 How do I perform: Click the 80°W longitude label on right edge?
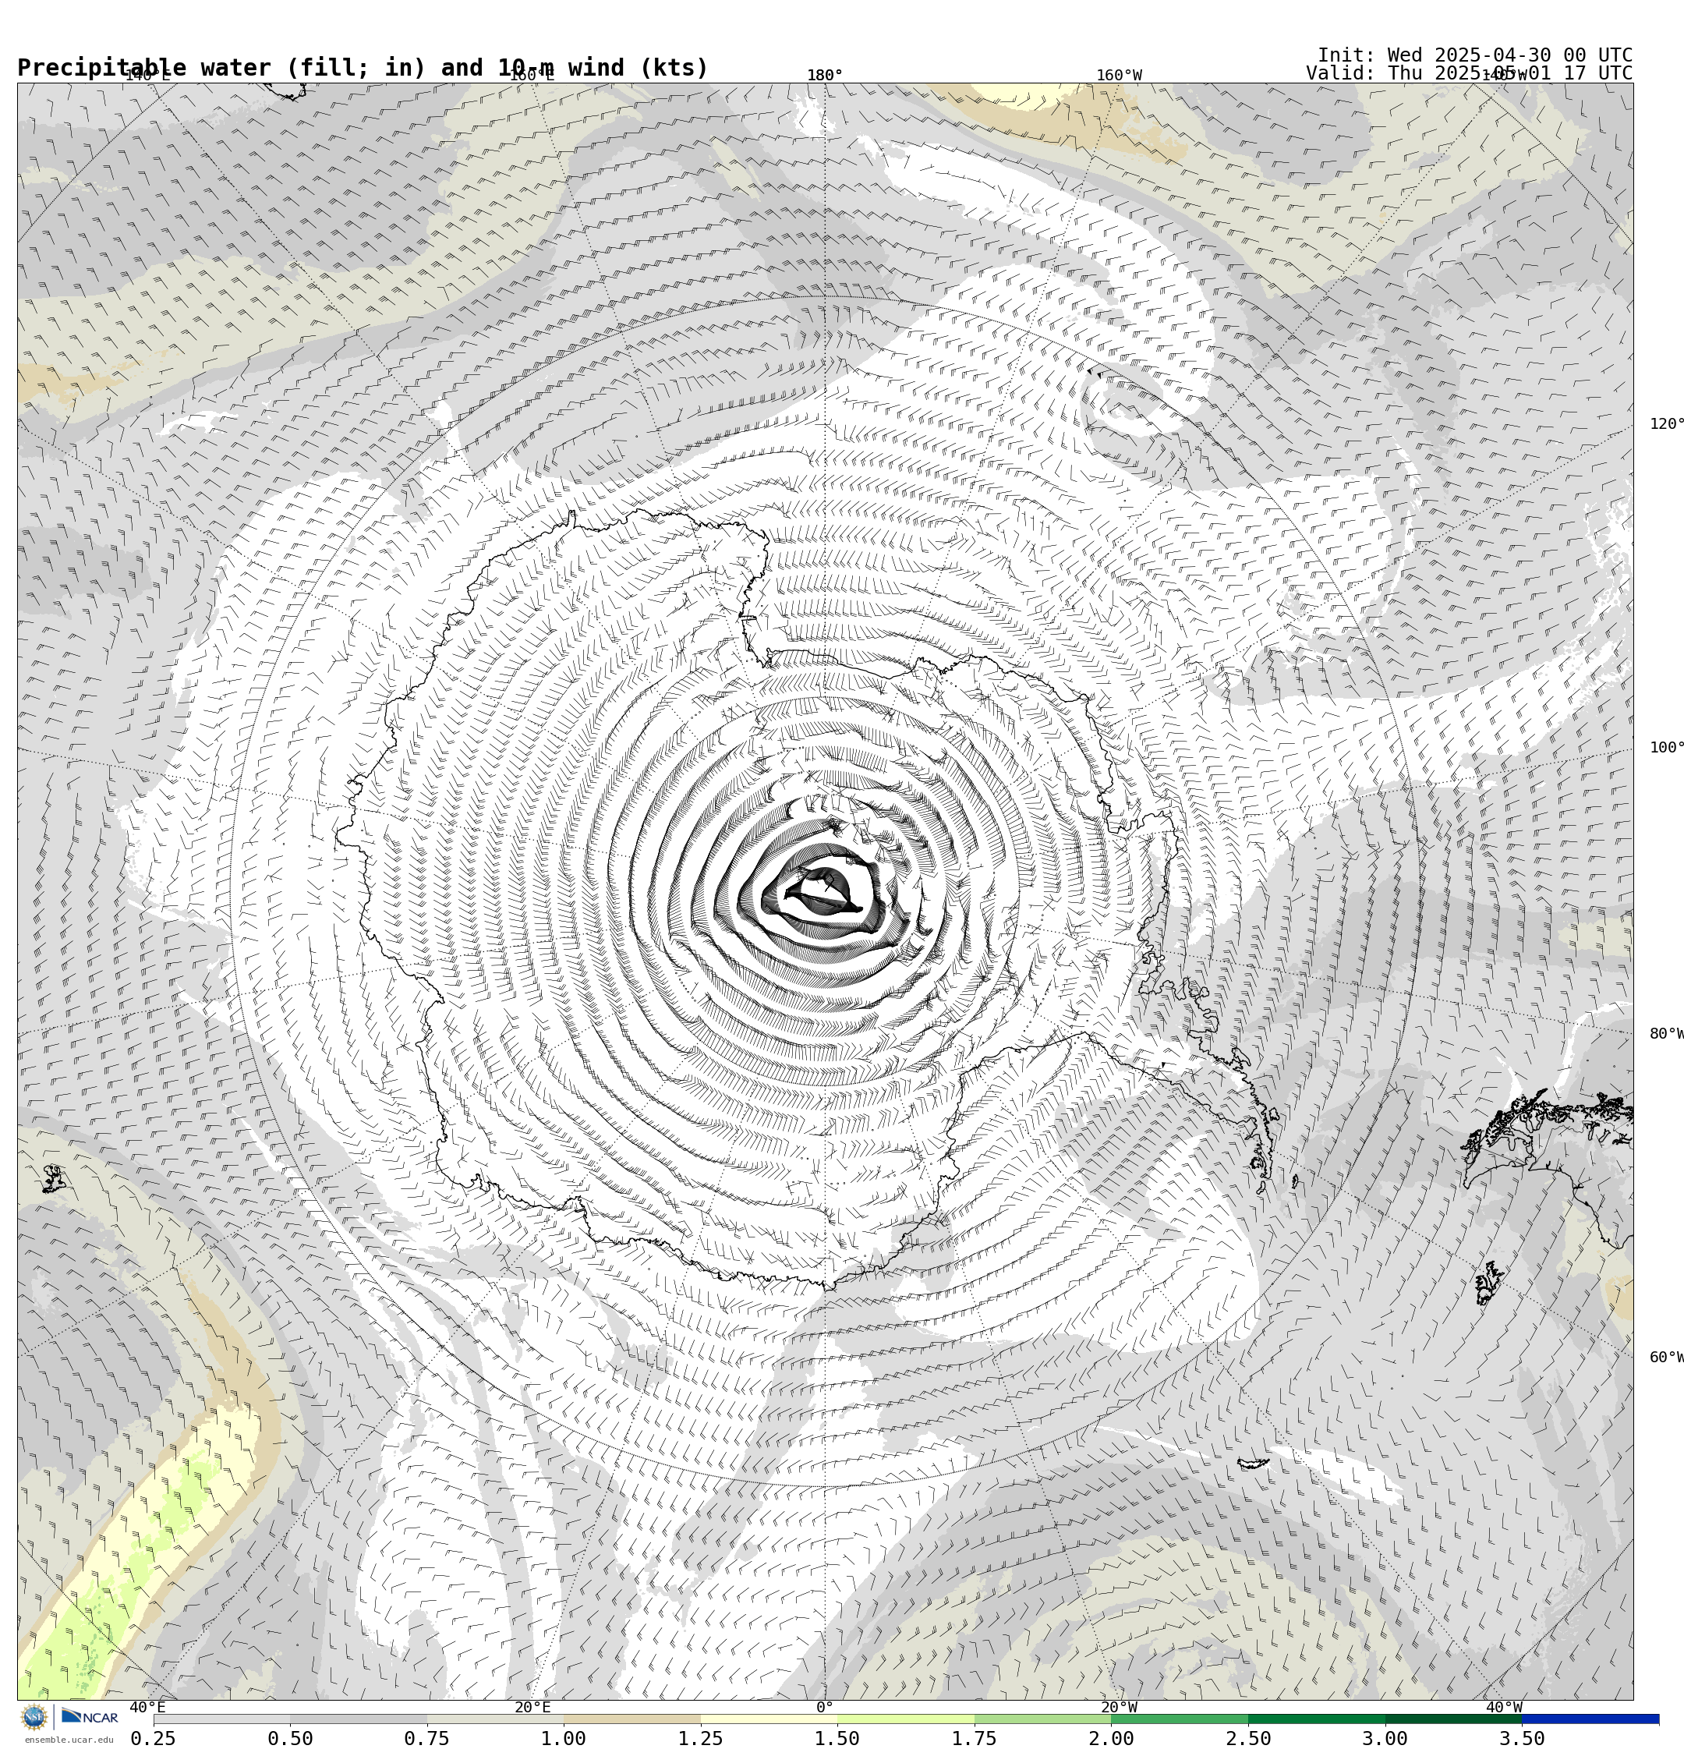point(1666,1033)
